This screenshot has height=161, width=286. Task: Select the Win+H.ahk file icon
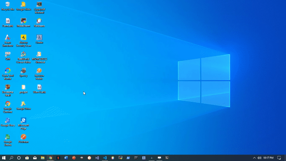click(x=39, y=89)
